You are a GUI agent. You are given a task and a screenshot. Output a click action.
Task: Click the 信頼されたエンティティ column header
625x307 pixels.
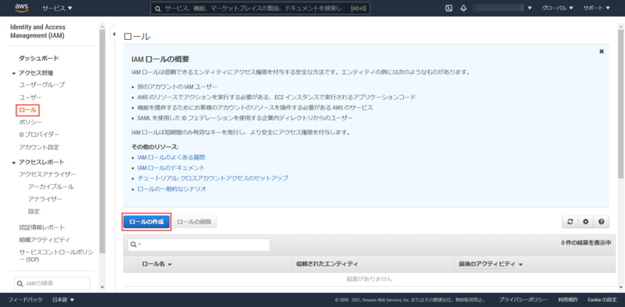(327, 264)
